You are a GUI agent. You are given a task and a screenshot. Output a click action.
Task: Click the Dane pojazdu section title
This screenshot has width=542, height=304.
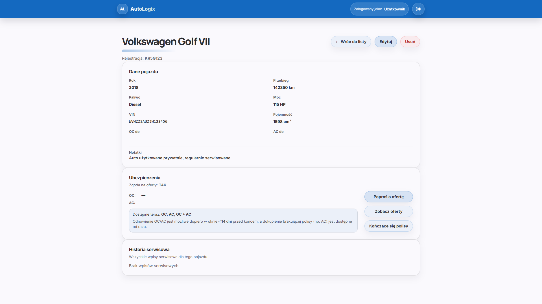(x=143, y=71)
